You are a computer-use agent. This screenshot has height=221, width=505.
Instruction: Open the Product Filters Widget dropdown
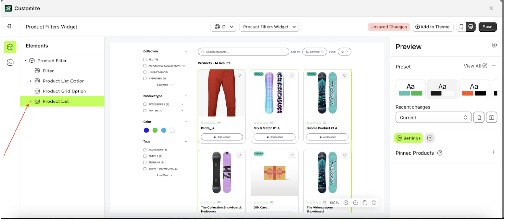coord(269,27)
